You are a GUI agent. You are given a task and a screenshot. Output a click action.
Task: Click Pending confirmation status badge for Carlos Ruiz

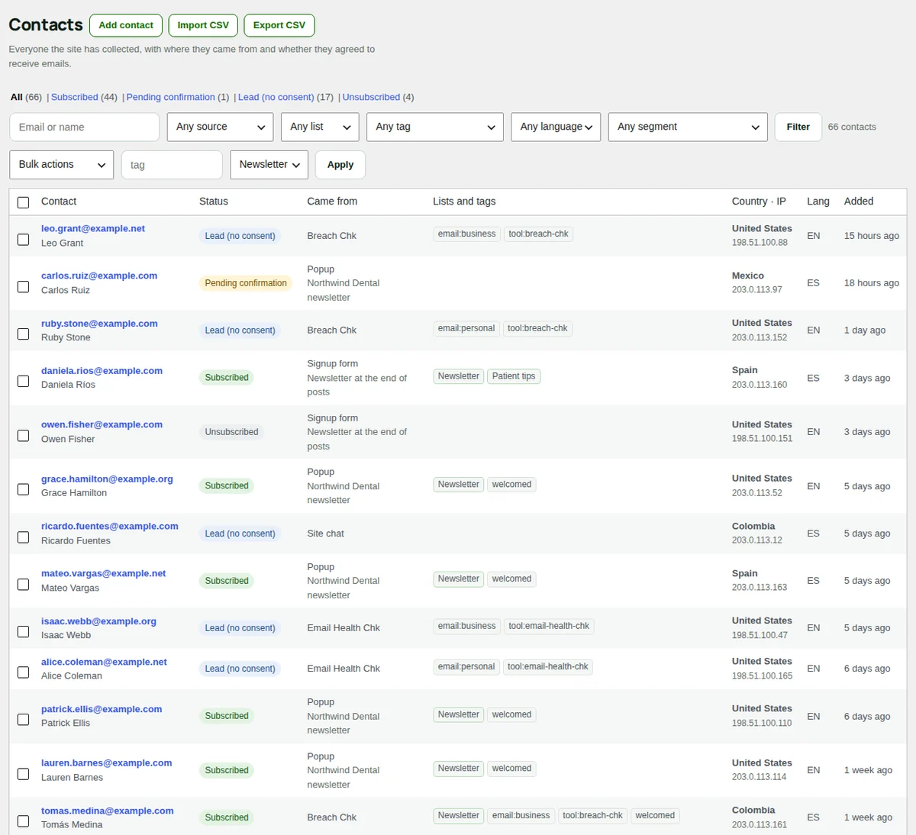[246, 283]
